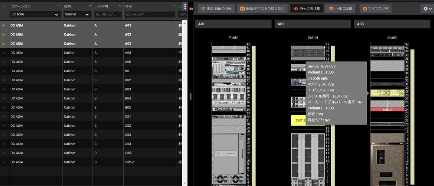This screenshot has width=434, height=186.
Task: Click the 名称 column header
Action: tap(130, 6)
